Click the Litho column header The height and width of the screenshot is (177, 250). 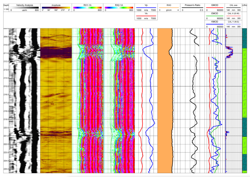[245, 5]
